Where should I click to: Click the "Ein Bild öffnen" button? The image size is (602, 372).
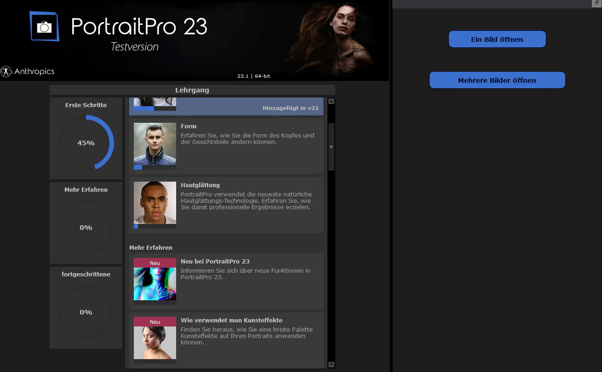(497, 40)
